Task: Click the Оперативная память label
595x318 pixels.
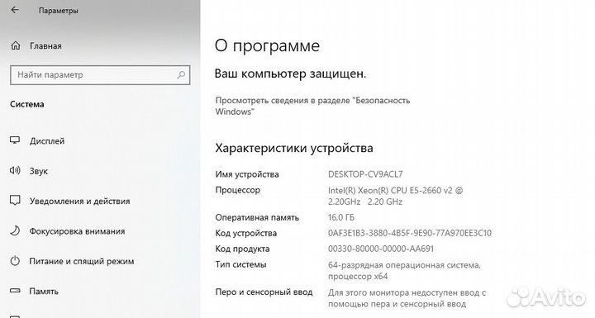Action: coord(257,217)
